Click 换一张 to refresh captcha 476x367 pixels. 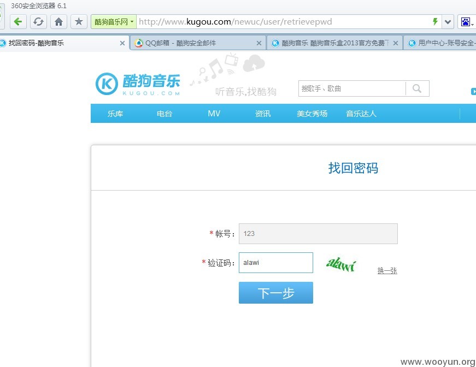coord(387,270)
